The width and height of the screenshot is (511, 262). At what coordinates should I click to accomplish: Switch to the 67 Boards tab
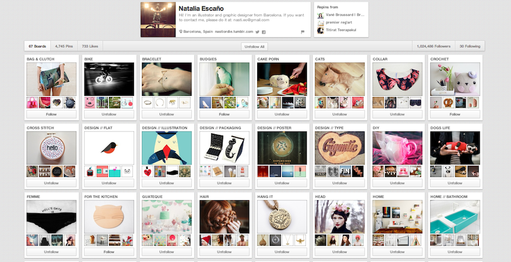(37, 46)
